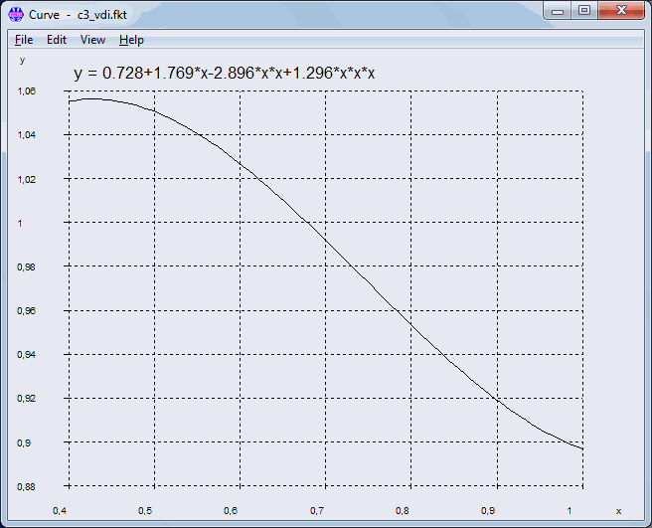
Task: Click the 0,7 tick label on x axis
Action: point(317,511)
